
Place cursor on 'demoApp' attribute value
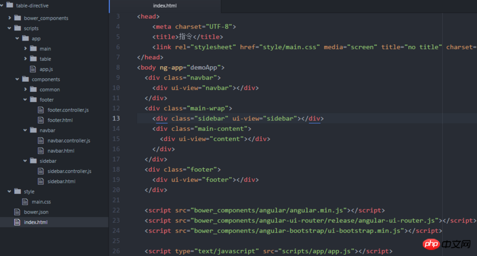click(203, 67)
